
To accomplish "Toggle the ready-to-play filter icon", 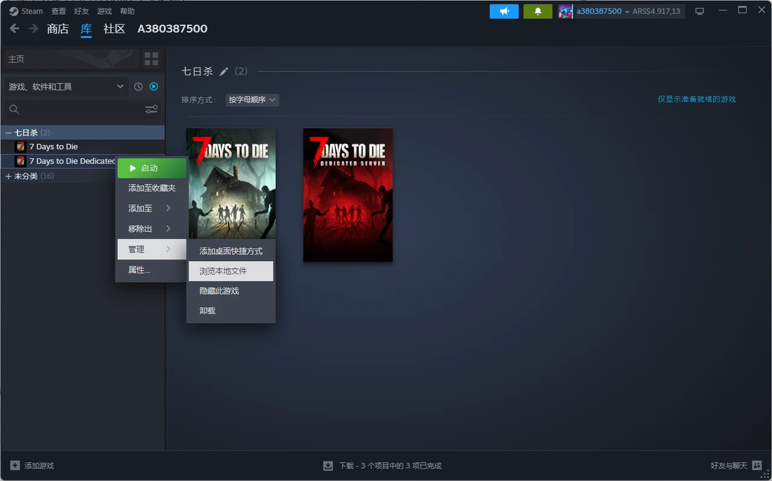I will point(153,87).
